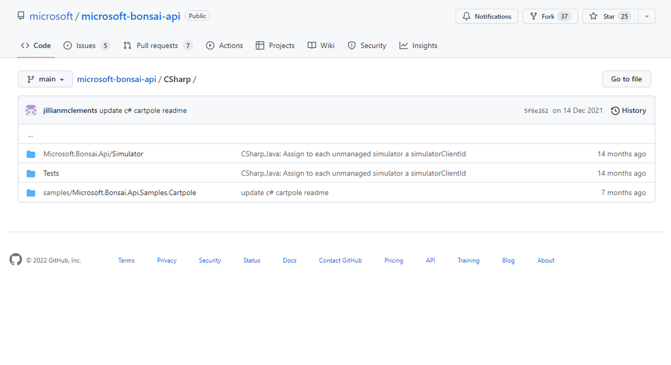Switch to the Code tab
This screenshot has height=365, width=671.
point(36,46)
